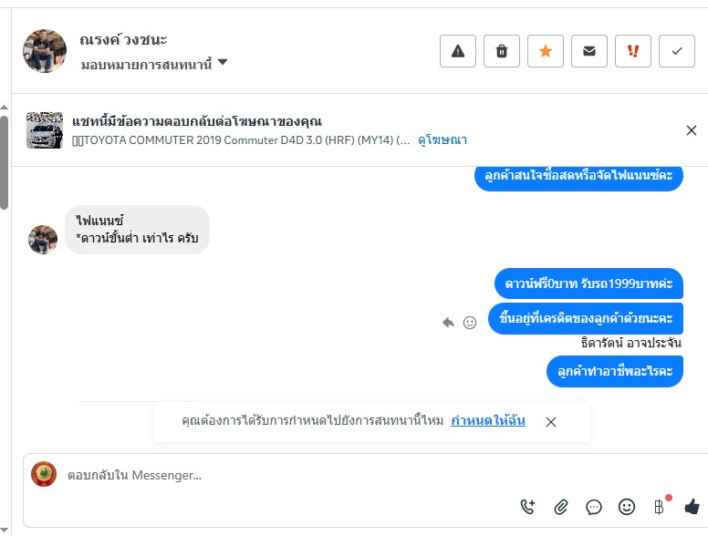Click the Baht payment request icon
Viewport: 708px width, 536px height.
coord(659,507)
